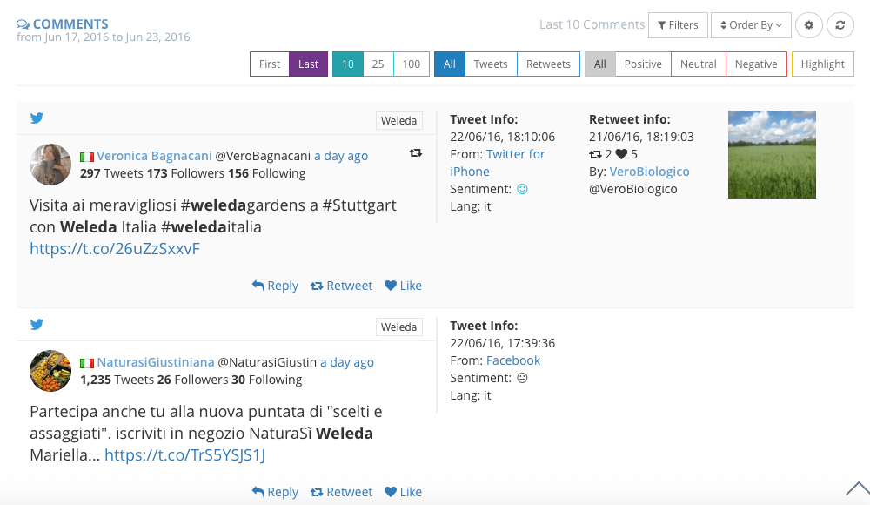Filter by Positive sentiment
This screenshot has width=870, height=505.
click(x=643, y=64)
